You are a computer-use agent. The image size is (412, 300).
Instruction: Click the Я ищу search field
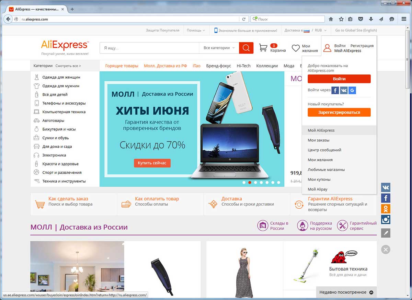(149, 48)
